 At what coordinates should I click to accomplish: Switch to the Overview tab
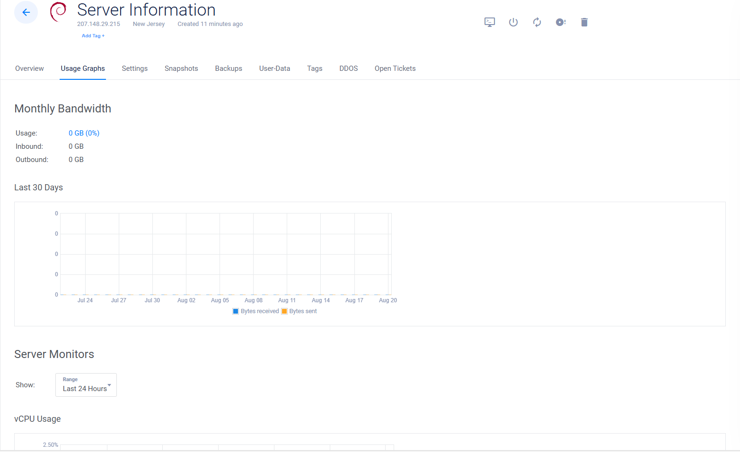tap(29, 68)
